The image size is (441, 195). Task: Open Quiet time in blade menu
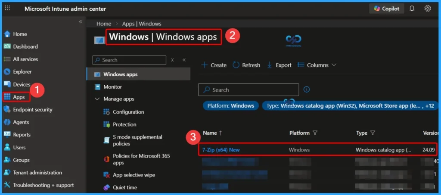tap(125, 187)
